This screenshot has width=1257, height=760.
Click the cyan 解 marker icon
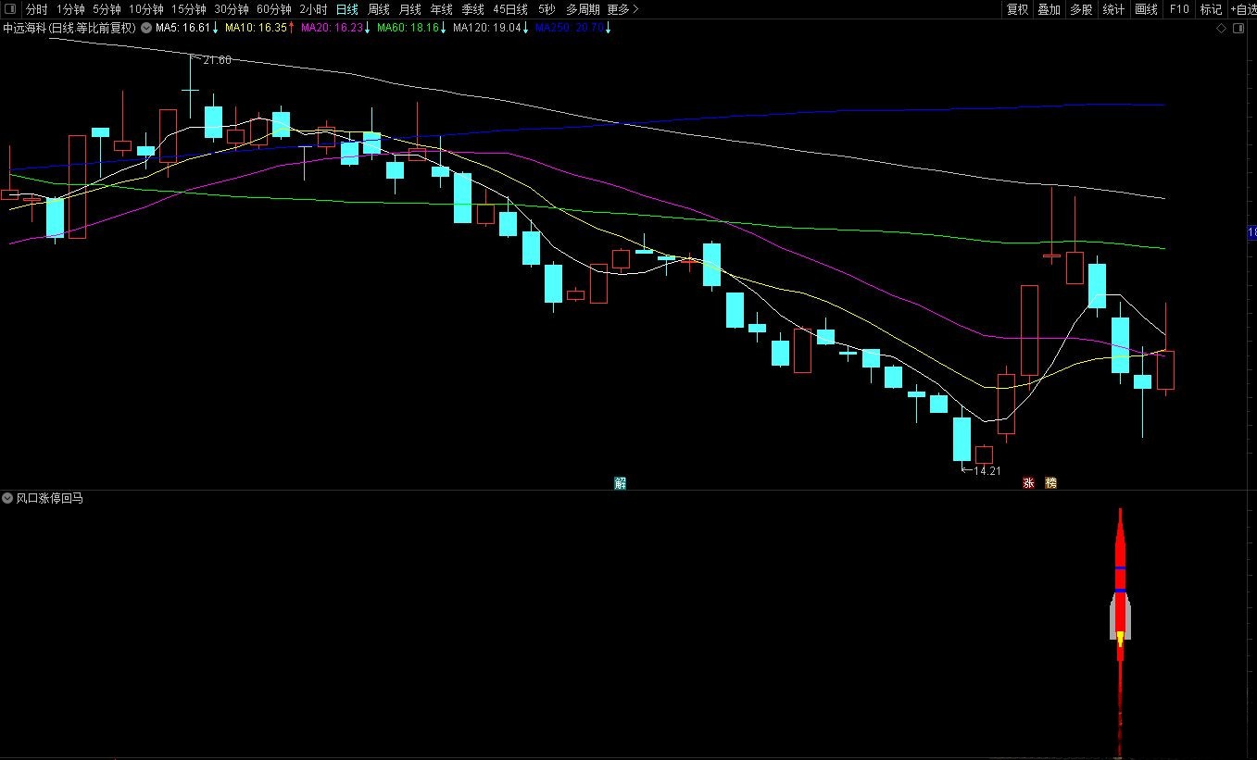coord(620,482)
